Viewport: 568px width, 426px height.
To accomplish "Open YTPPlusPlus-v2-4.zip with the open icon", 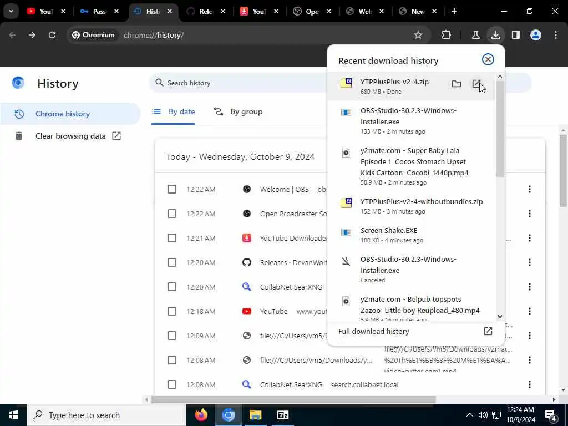I will click(476, 84).
